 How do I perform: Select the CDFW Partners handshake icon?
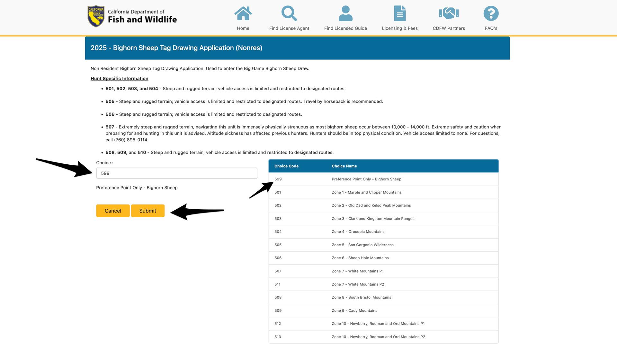pos(449,13)
